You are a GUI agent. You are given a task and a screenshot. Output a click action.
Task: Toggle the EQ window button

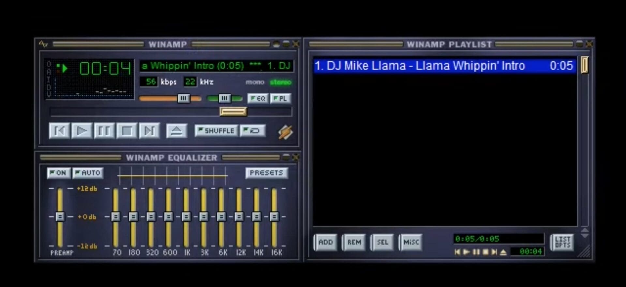(x=258, y=99)
